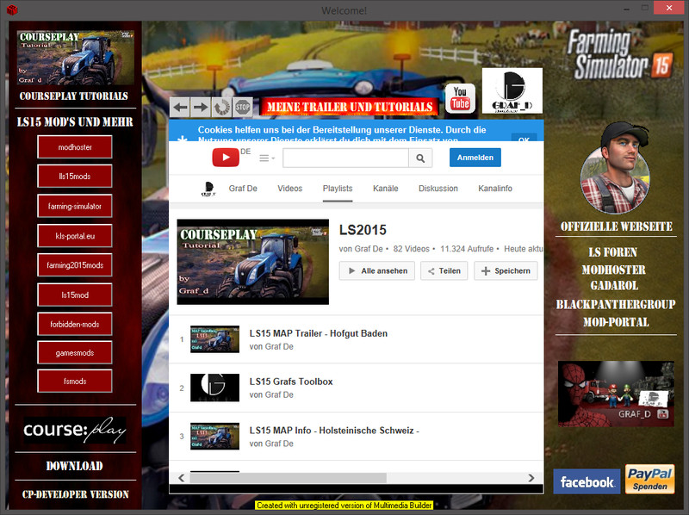Image resolution: width=689 pixels, height=515 pixels.
Task: Click the horizontal scrollbar right arrow
Action: 535,477
